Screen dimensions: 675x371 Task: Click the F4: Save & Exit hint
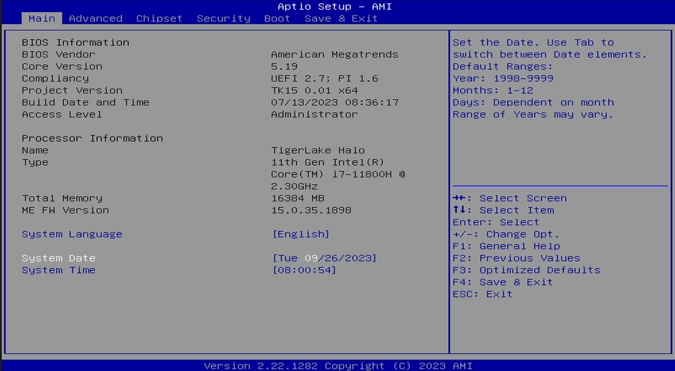tap(503, 282)
